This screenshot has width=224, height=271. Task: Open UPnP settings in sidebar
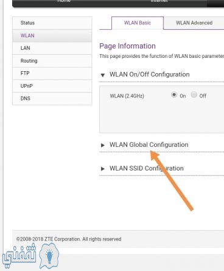(x=52, y=86)
